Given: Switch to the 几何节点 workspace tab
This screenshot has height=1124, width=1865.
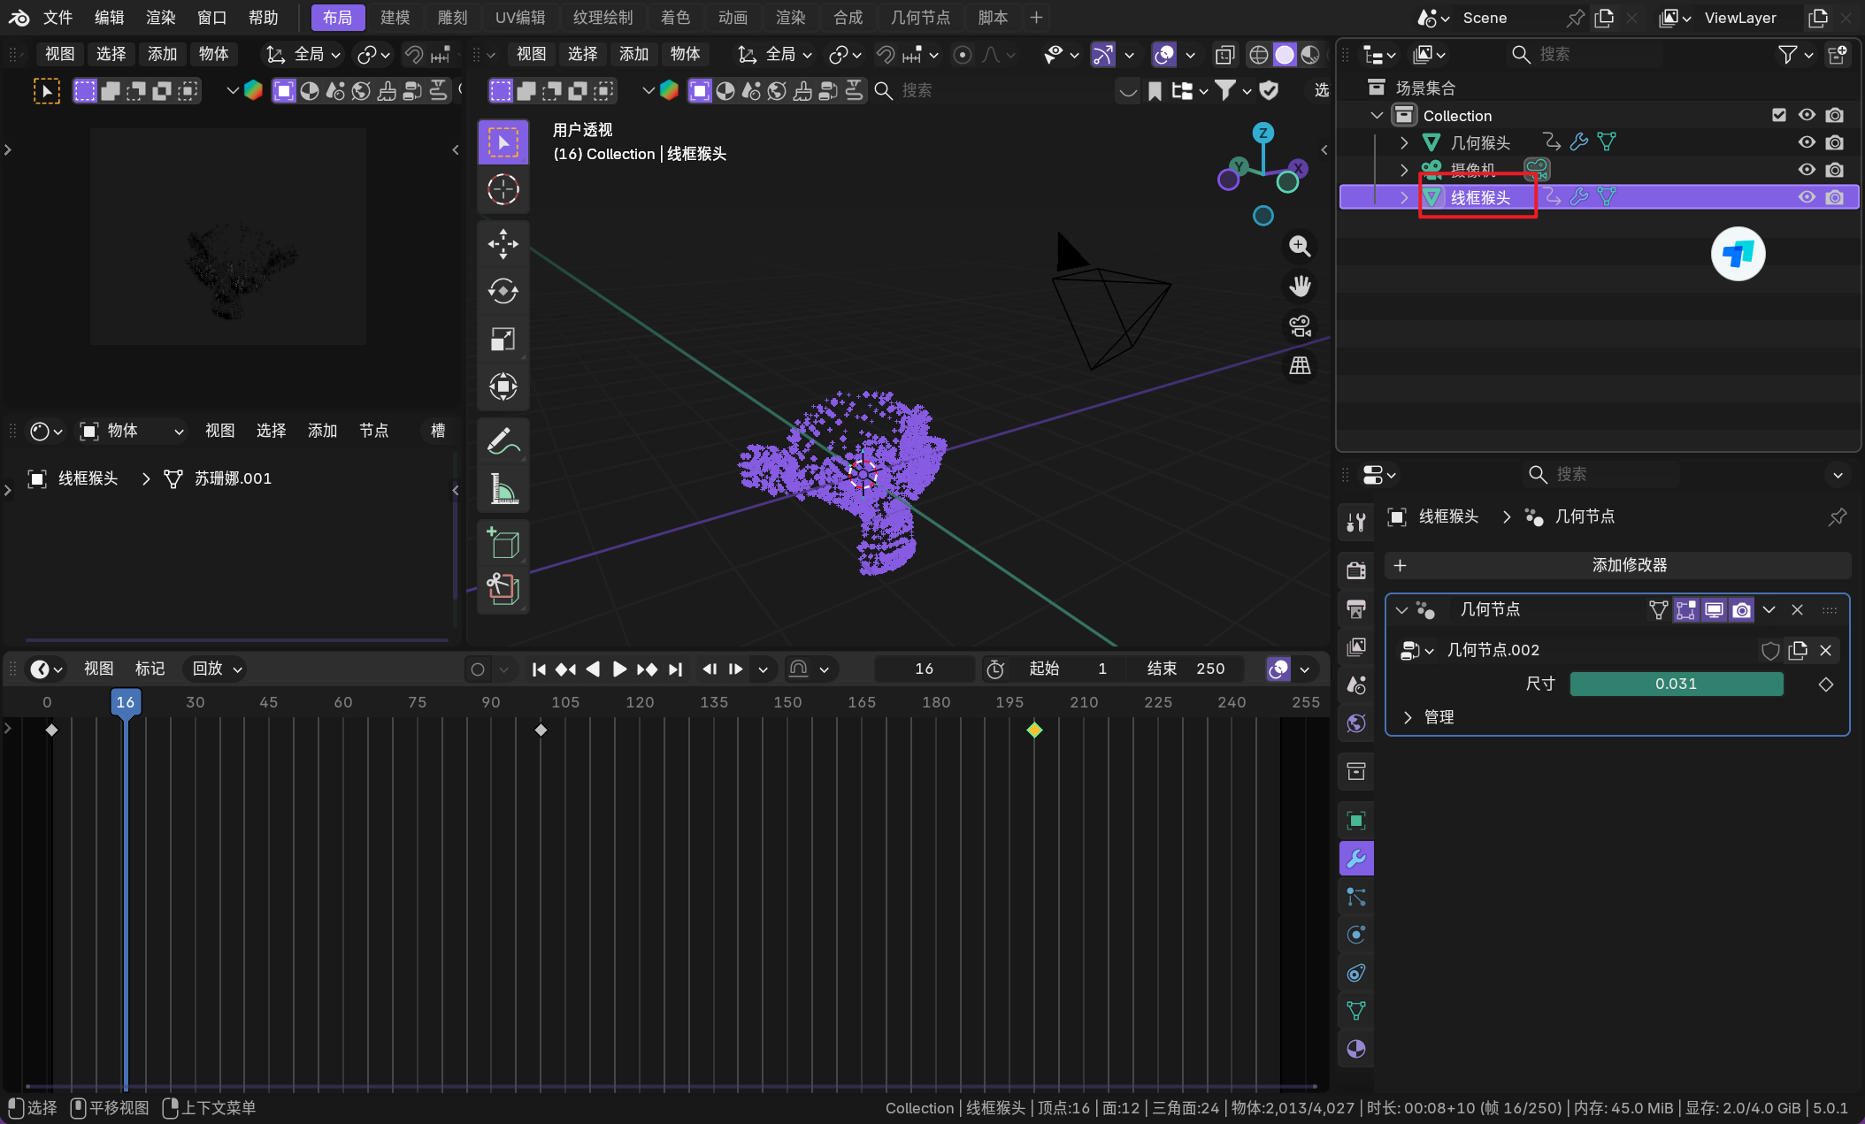Looking at the screenshot, I should (x=920, y=17).
